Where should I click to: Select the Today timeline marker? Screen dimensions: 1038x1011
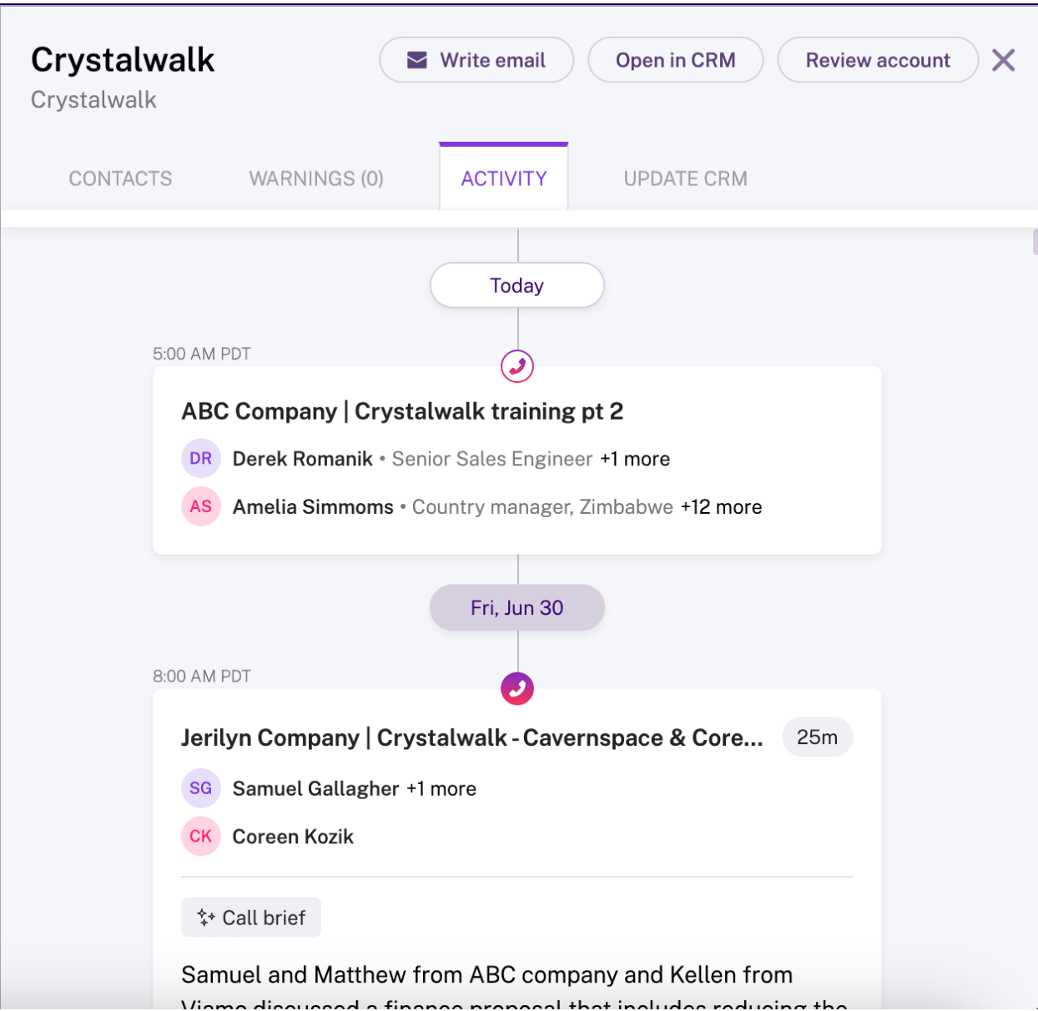(x=517, y=285)
